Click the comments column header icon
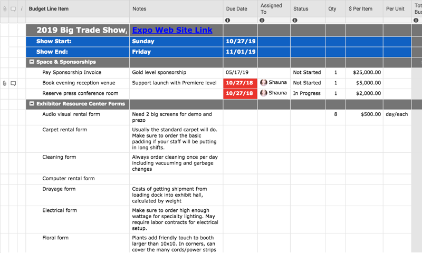Viewport: 422px width, 253px height. point(13,9)
